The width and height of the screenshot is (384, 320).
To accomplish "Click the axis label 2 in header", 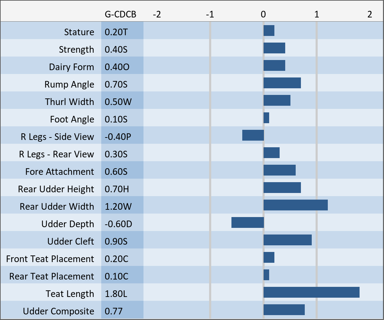I will (370, 14).
